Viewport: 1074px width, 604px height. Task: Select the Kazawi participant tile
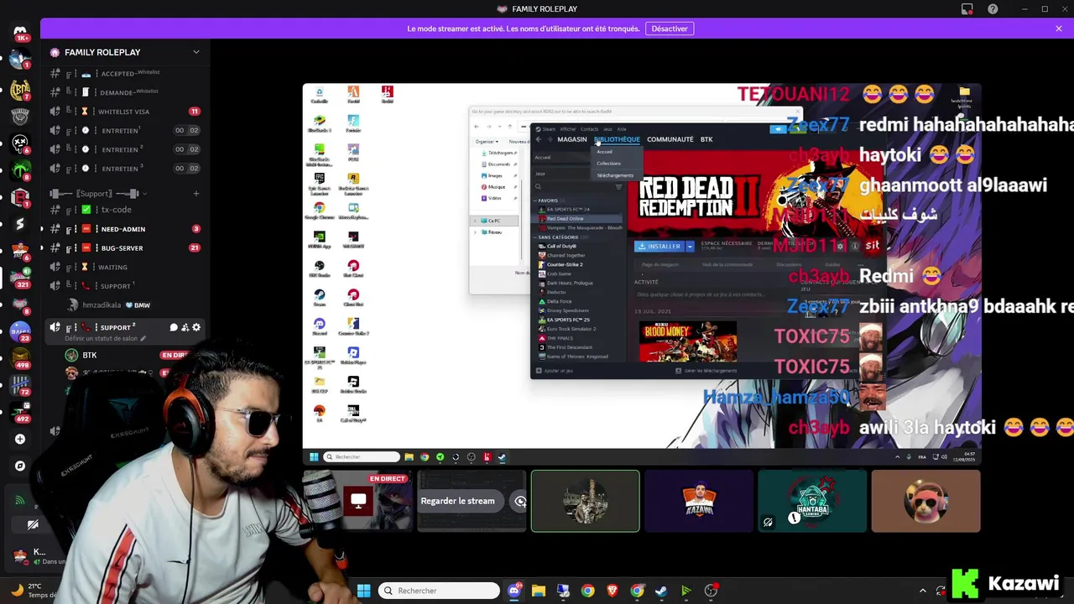(x=698, y=501)
